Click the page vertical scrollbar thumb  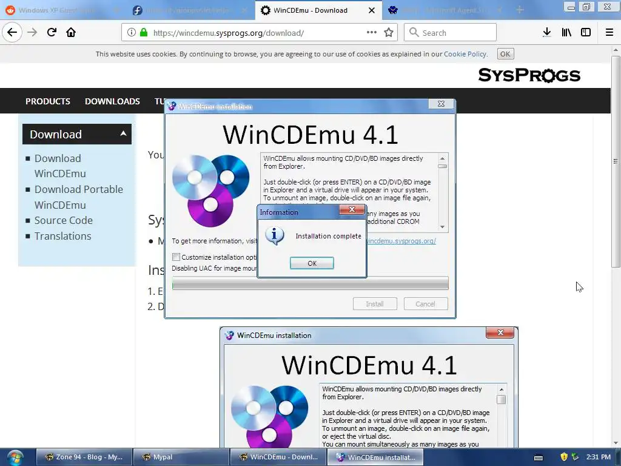pos(615,161)
